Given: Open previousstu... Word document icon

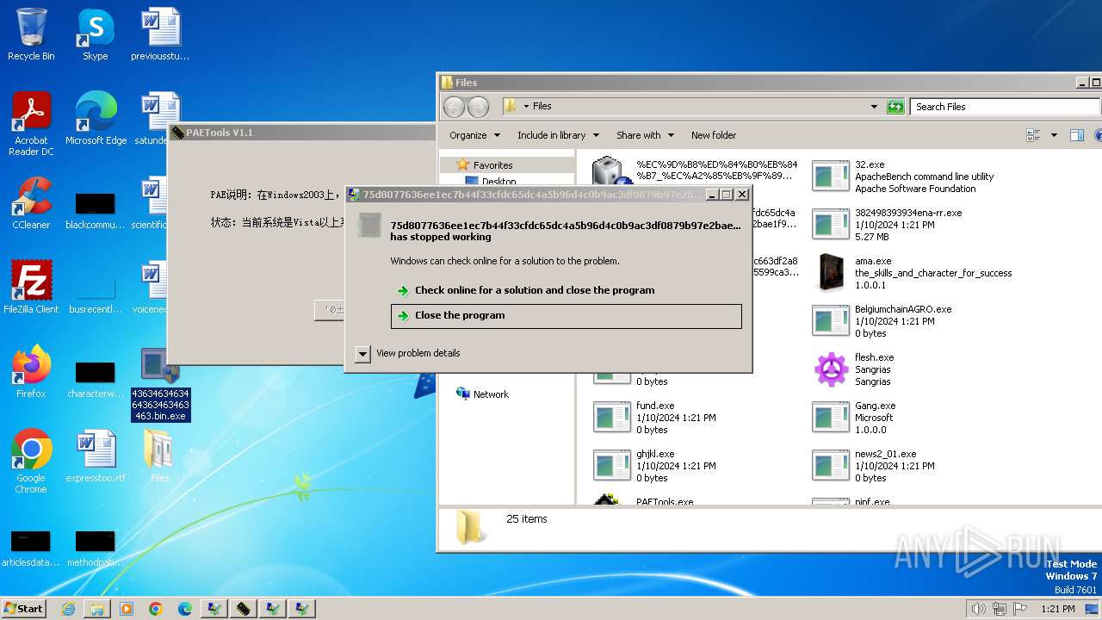Looking at the screenshot, I should 160,34.
